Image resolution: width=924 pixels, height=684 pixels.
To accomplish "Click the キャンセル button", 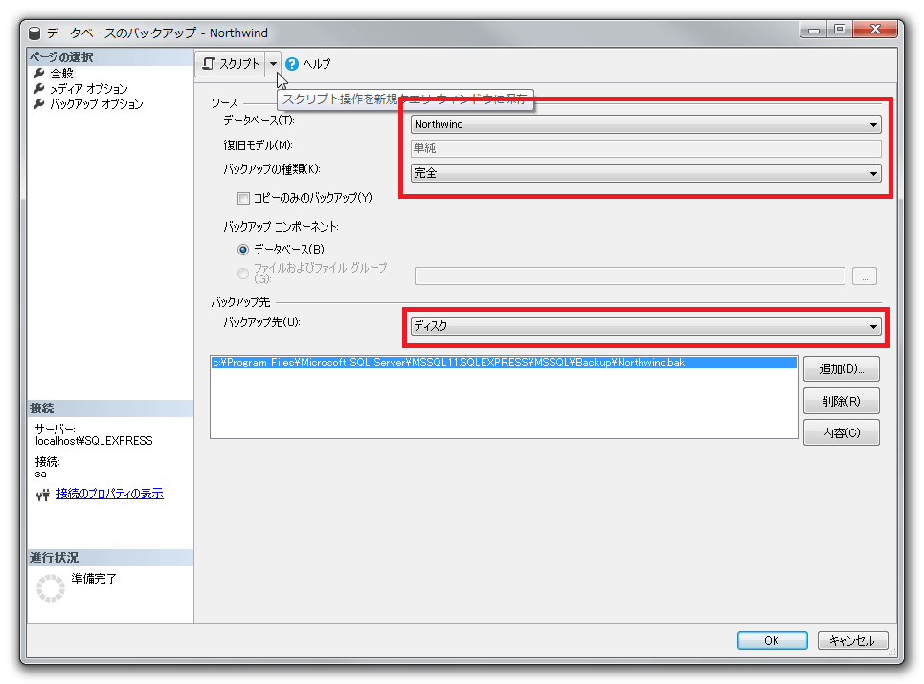I will click(852, 641).
